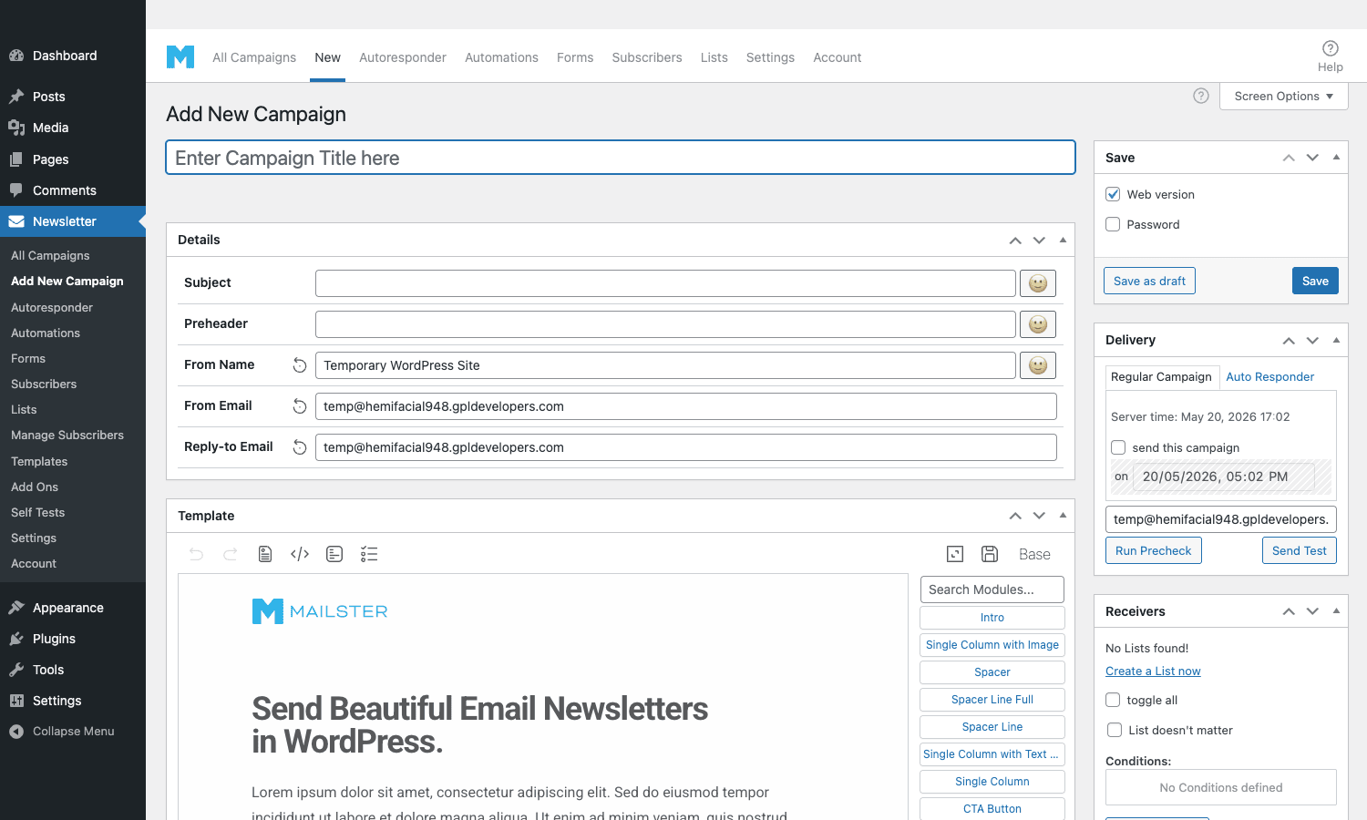Open the Autoresponder top tab

pos(403,57)
